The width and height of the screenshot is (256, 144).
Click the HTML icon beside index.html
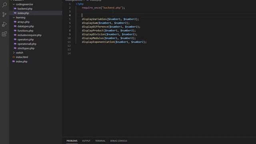[14, 57]
